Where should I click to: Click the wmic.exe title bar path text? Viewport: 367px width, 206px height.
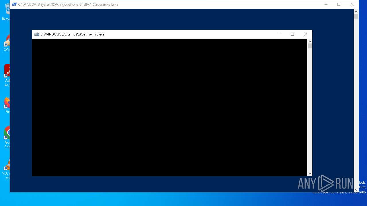point(72,34)
